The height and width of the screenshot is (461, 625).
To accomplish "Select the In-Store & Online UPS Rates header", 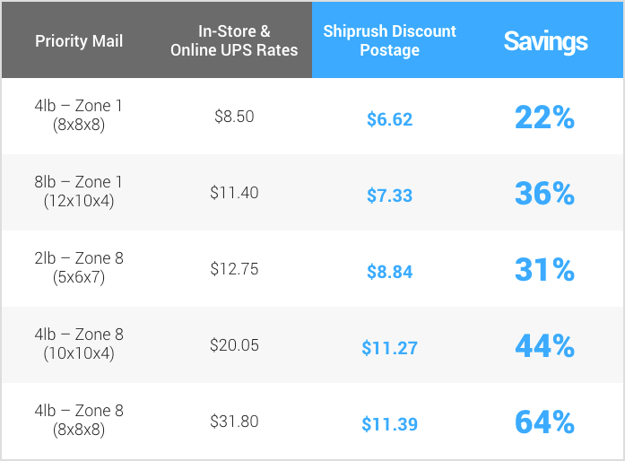I will [x=234, y=40].
